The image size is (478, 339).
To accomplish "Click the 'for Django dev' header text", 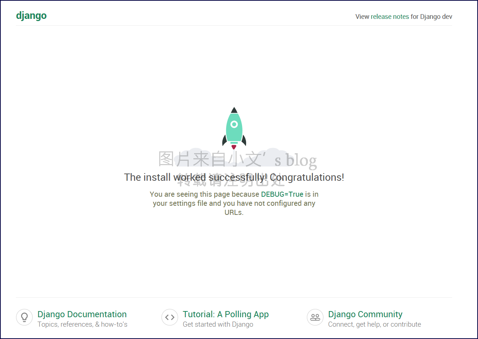I will [431, 17].
